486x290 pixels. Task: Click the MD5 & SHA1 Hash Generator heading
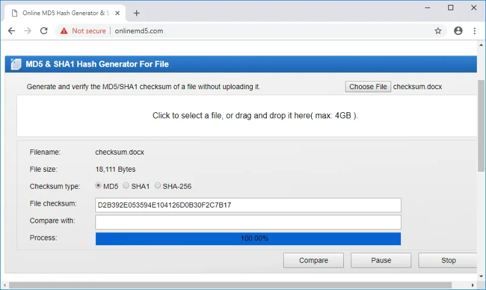[x=97, y=64]
